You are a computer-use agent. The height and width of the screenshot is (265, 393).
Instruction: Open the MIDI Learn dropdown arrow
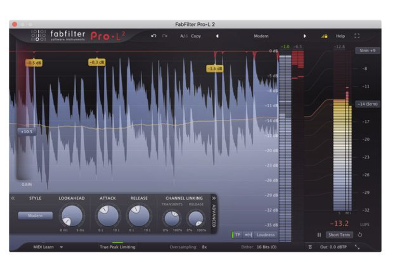pos(61,247)
